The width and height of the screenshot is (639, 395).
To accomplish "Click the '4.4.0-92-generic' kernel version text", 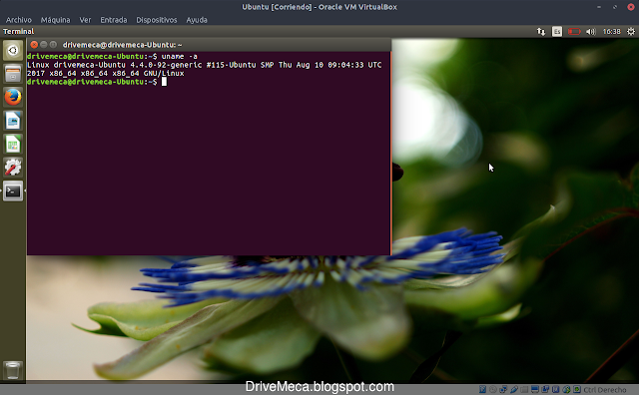I will [x=166, y=65].
